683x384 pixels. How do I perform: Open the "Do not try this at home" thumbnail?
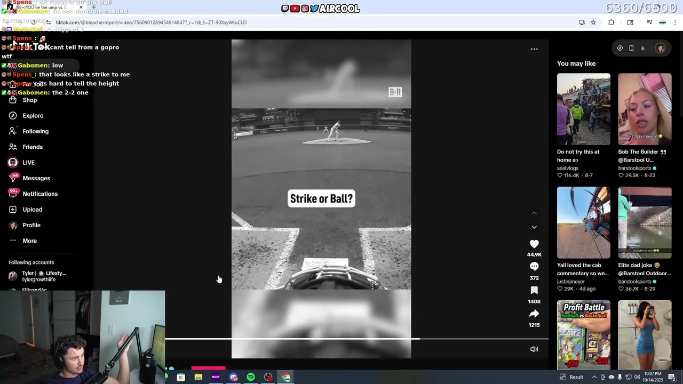coord(584,109)
